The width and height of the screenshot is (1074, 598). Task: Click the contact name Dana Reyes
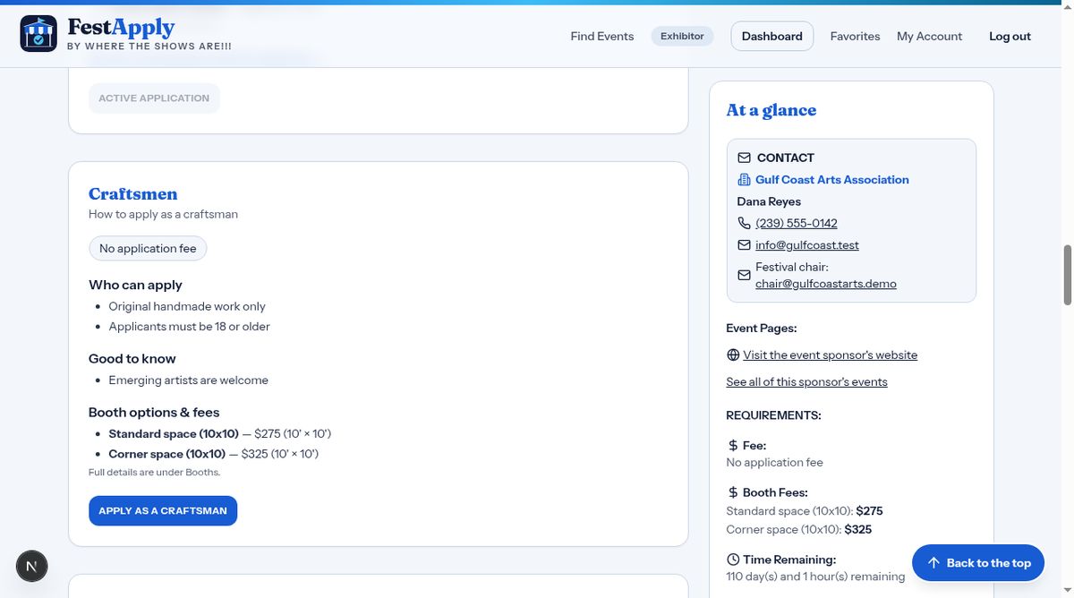[x=769, y=202]
